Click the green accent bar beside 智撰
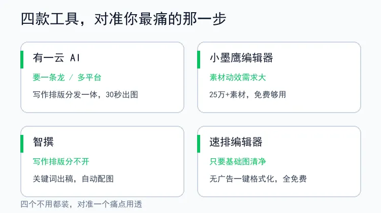The width and height of the screenshot is (381, 213). point(22,144)
